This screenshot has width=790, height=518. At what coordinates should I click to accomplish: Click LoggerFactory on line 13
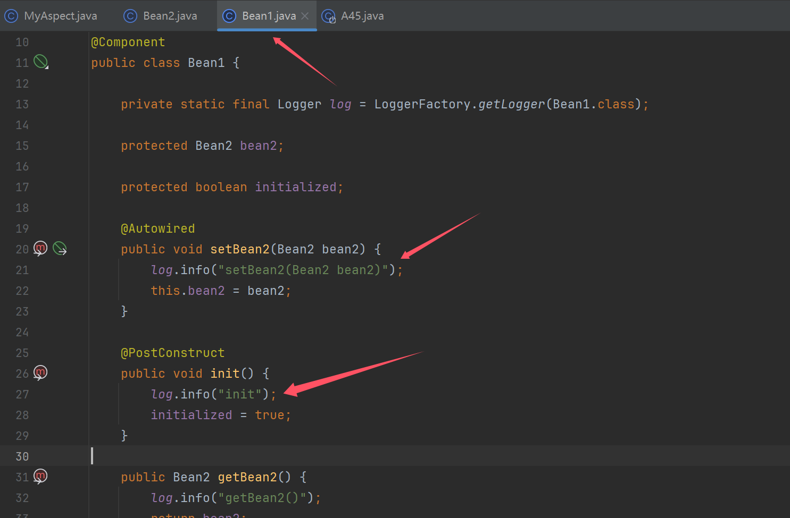pyautogui.click(x=422, y=104)
